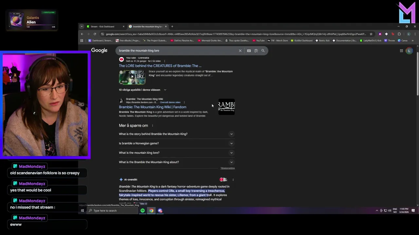
Task: Open the Windows Start menu
Action: 82,211
